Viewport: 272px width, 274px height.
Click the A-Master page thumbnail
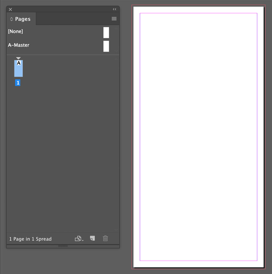point(106,46)
